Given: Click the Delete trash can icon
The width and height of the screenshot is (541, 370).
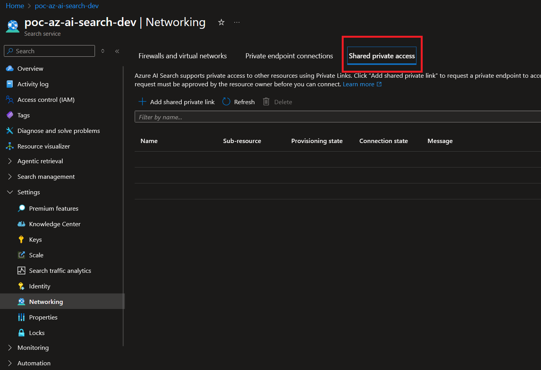Looking at the screenshot, I should [x=266, y=102].
